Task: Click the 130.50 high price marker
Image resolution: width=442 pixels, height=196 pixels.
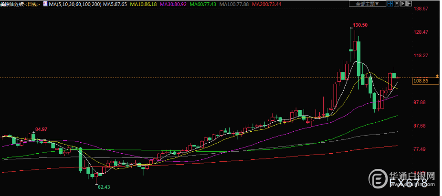Action: point(360,25)
